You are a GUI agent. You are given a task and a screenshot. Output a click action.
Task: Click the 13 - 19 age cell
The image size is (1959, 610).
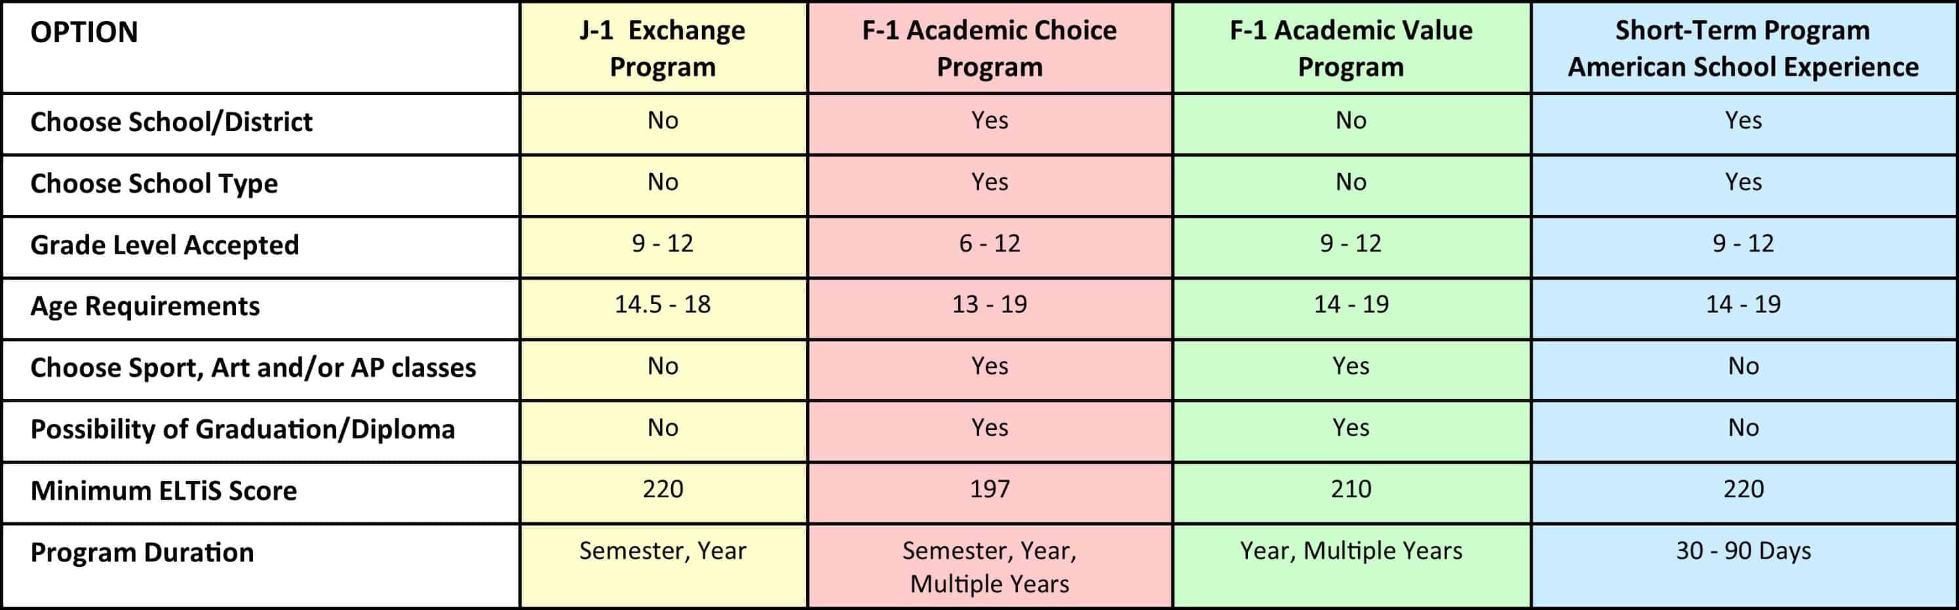point(990,305)
